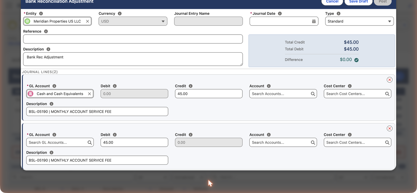Click search icon in second GL Account field
This screenshot has width=417, height=193.
coord(90,143)
